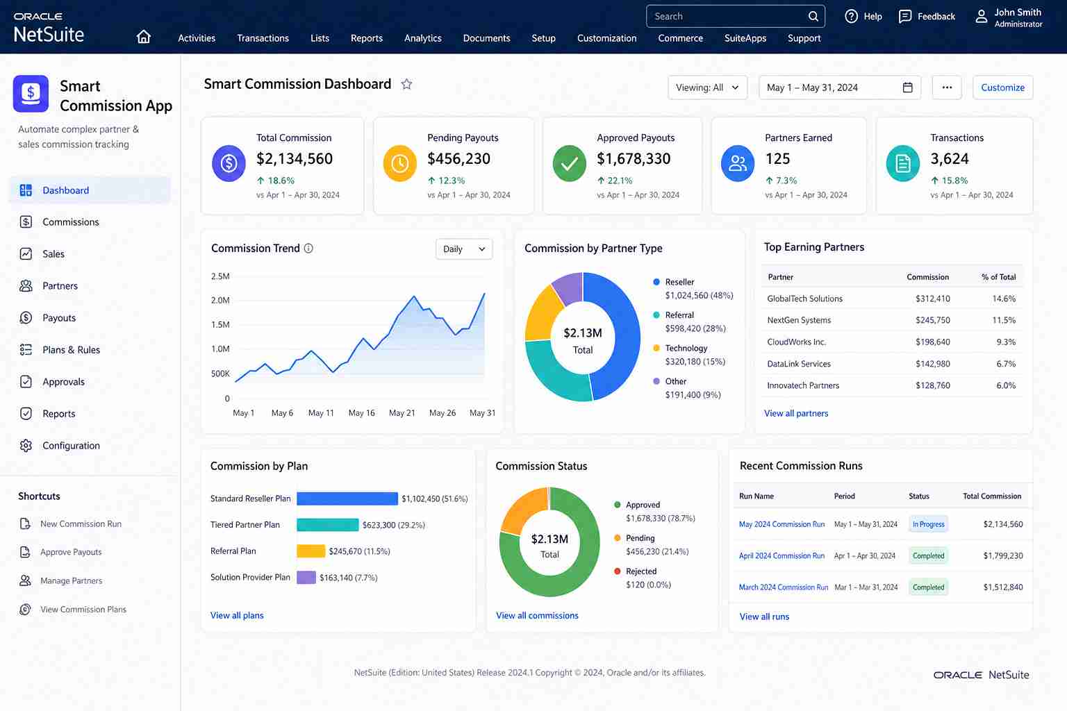Click the View Commission Plans shortcut icon
Screen dimensions: 1067x711
(25, 610)
